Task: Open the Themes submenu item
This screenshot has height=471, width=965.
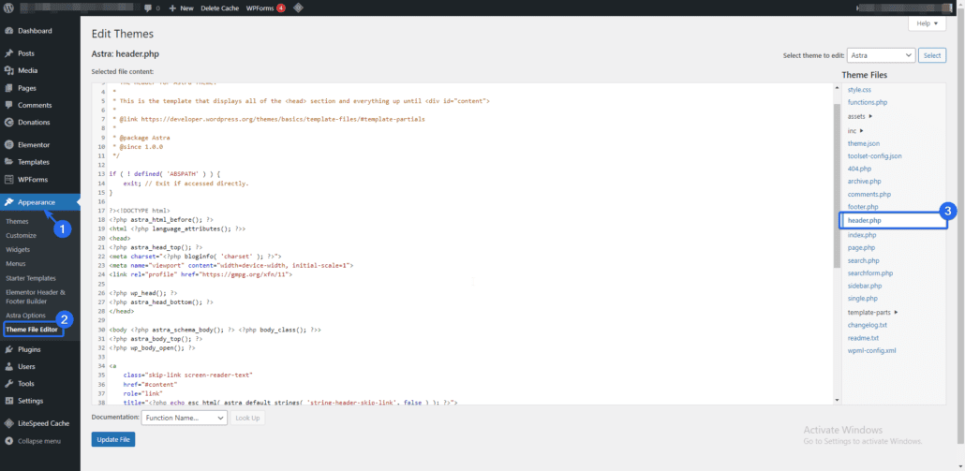Action: click(17, 221)
